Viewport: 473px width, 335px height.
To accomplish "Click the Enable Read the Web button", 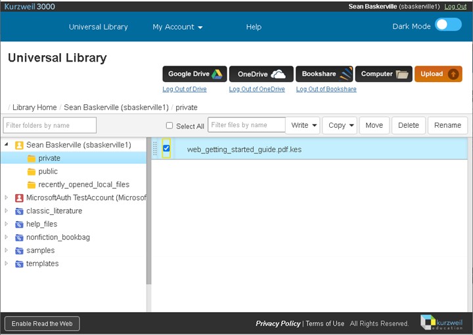I will pos(42,324).
